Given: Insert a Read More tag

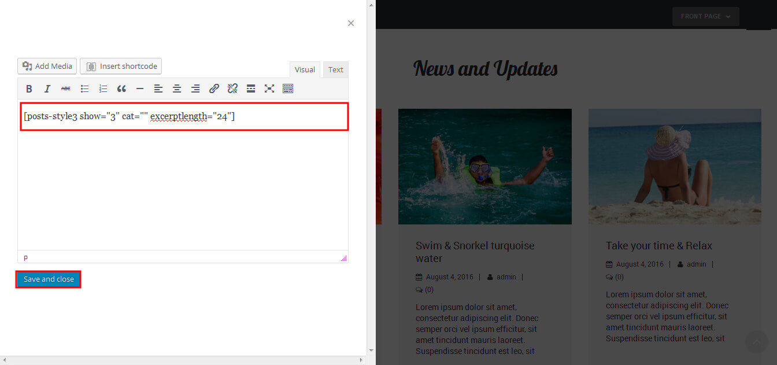Looking at the screenshot, I should [251, 89].
